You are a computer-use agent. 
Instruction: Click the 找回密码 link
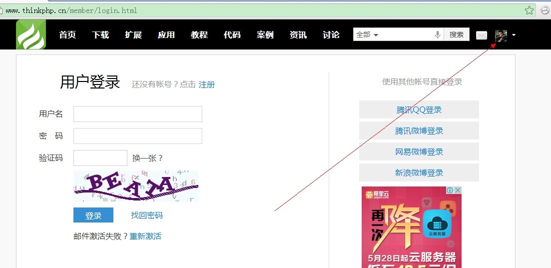pos(146,215)
